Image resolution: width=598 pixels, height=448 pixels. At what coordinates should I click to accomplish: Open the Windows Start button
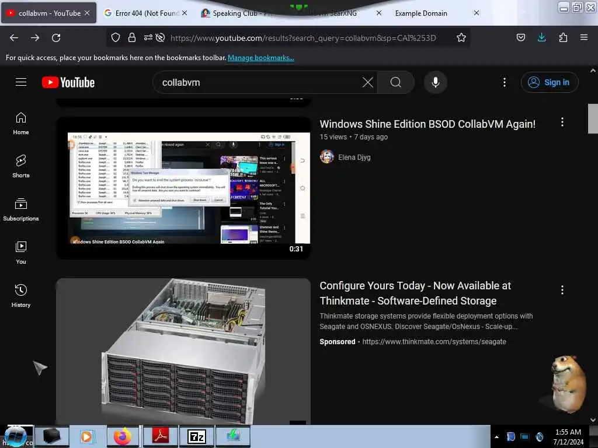pyautogui.click(x=15, y=436)
